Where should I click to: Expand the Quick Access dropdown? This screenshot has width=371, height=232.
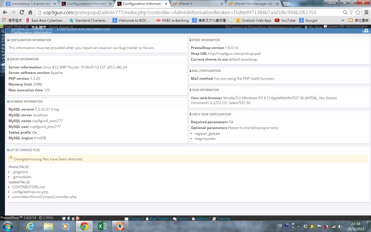pos(61,27)
